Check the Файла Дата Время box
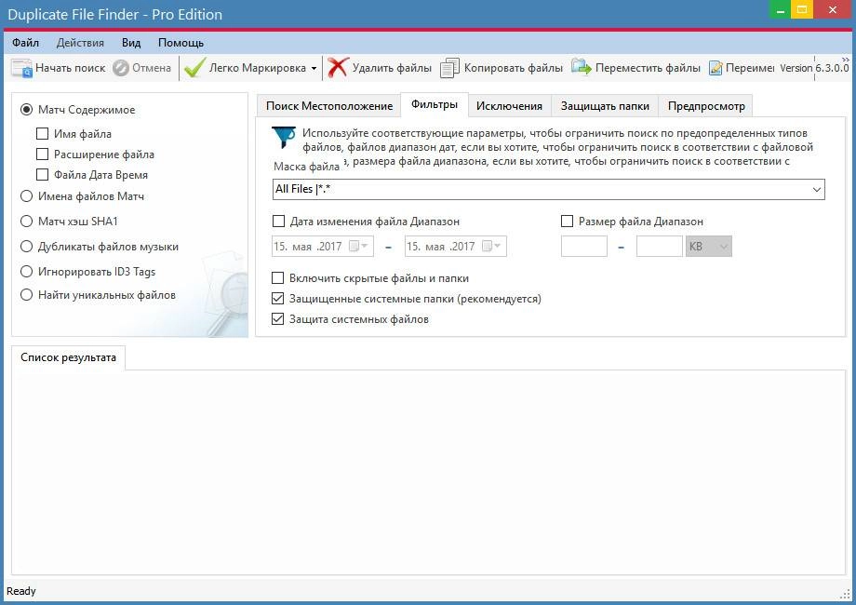The height and width of the screenshot is (605, 856). 42,175
